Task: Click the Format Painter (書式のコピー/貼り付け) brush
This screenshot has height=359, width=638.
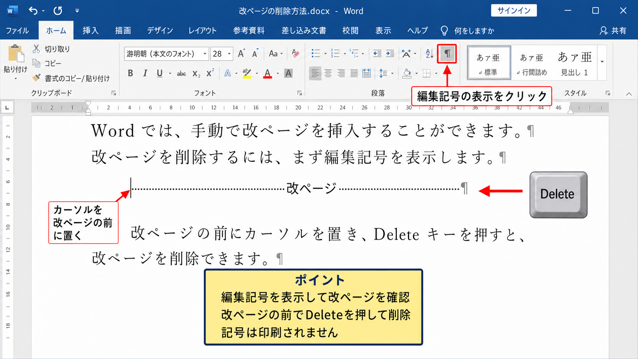Action: 36,78
